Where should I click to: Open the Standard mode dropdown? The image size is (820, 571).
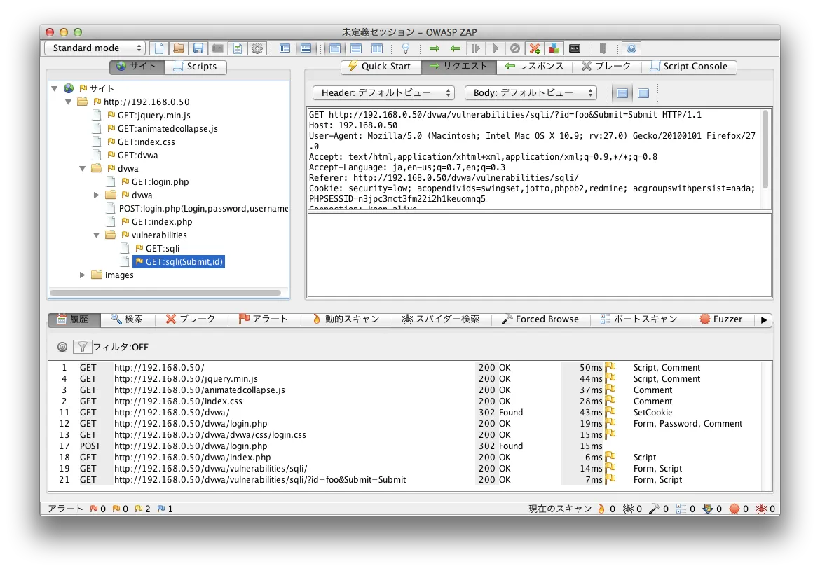[x=95, y=48]
